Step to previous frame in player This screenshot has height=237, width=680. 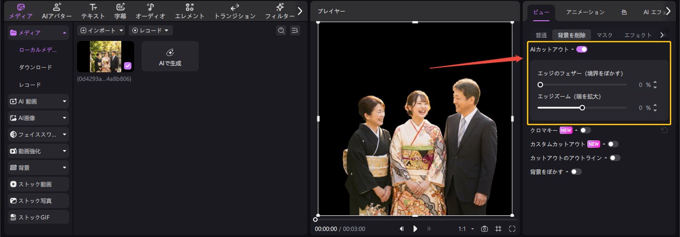point(402,229)
